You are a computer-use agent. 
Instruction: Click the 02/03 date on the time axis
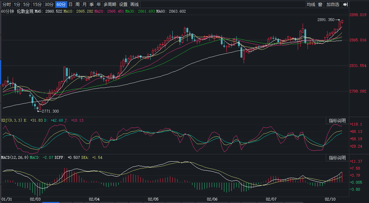[35, 199]
